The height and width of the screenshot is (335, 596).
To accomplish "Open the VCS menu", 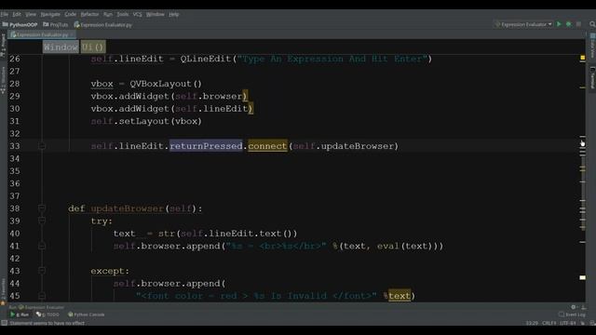I will [x=137, y=14].
